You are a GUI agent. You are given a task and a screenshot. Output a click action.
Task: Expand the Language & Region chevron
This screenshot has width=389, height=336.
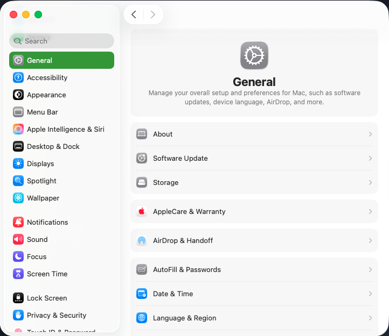pos(370,318)
